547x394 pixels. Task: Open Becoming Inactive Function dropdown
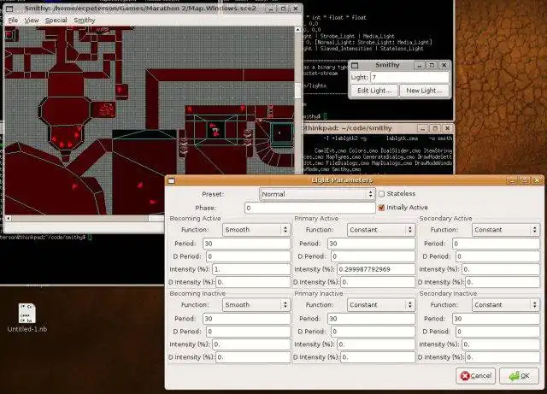[256, 304]
